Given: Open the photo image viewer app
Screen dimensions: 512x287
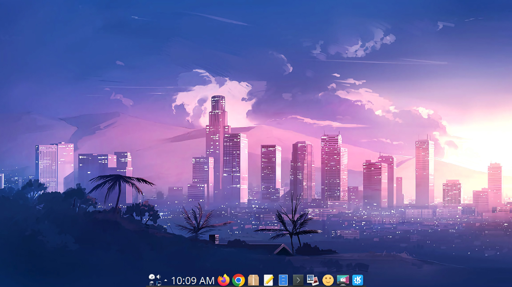Looking at the screenshot, I should tap(313, 280).
